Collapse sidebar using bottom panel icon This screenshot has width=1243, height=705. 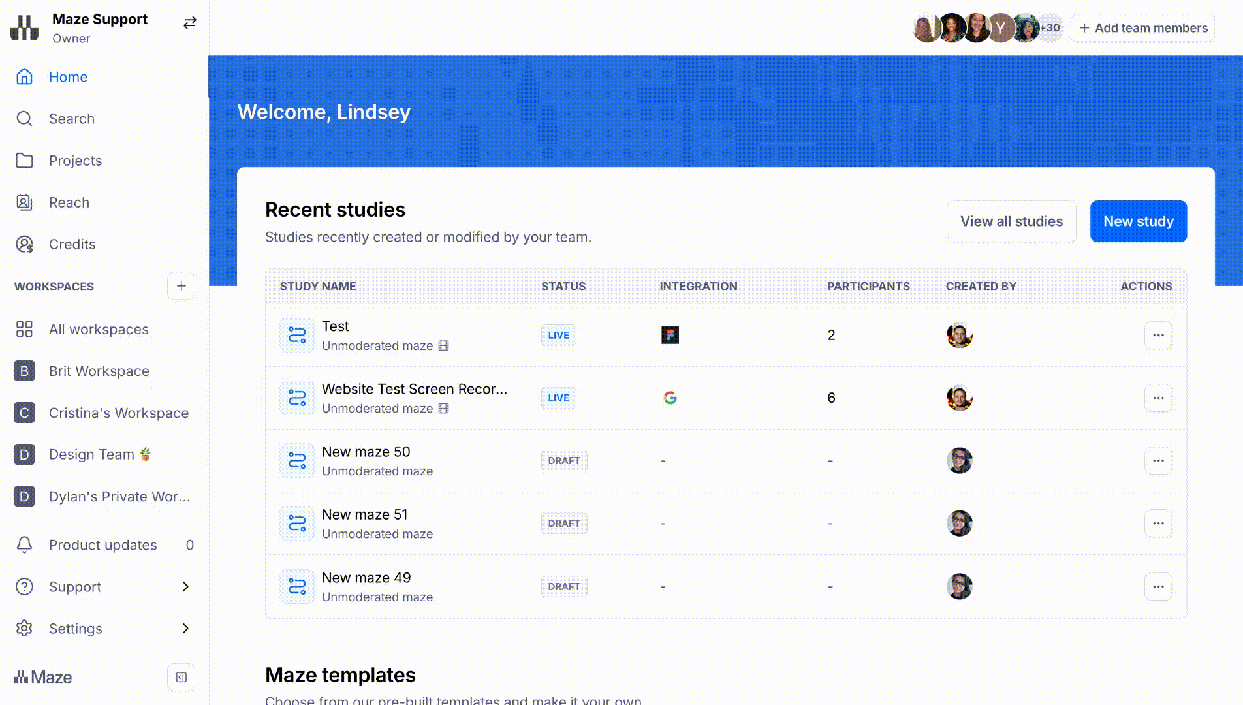[181, 678]
